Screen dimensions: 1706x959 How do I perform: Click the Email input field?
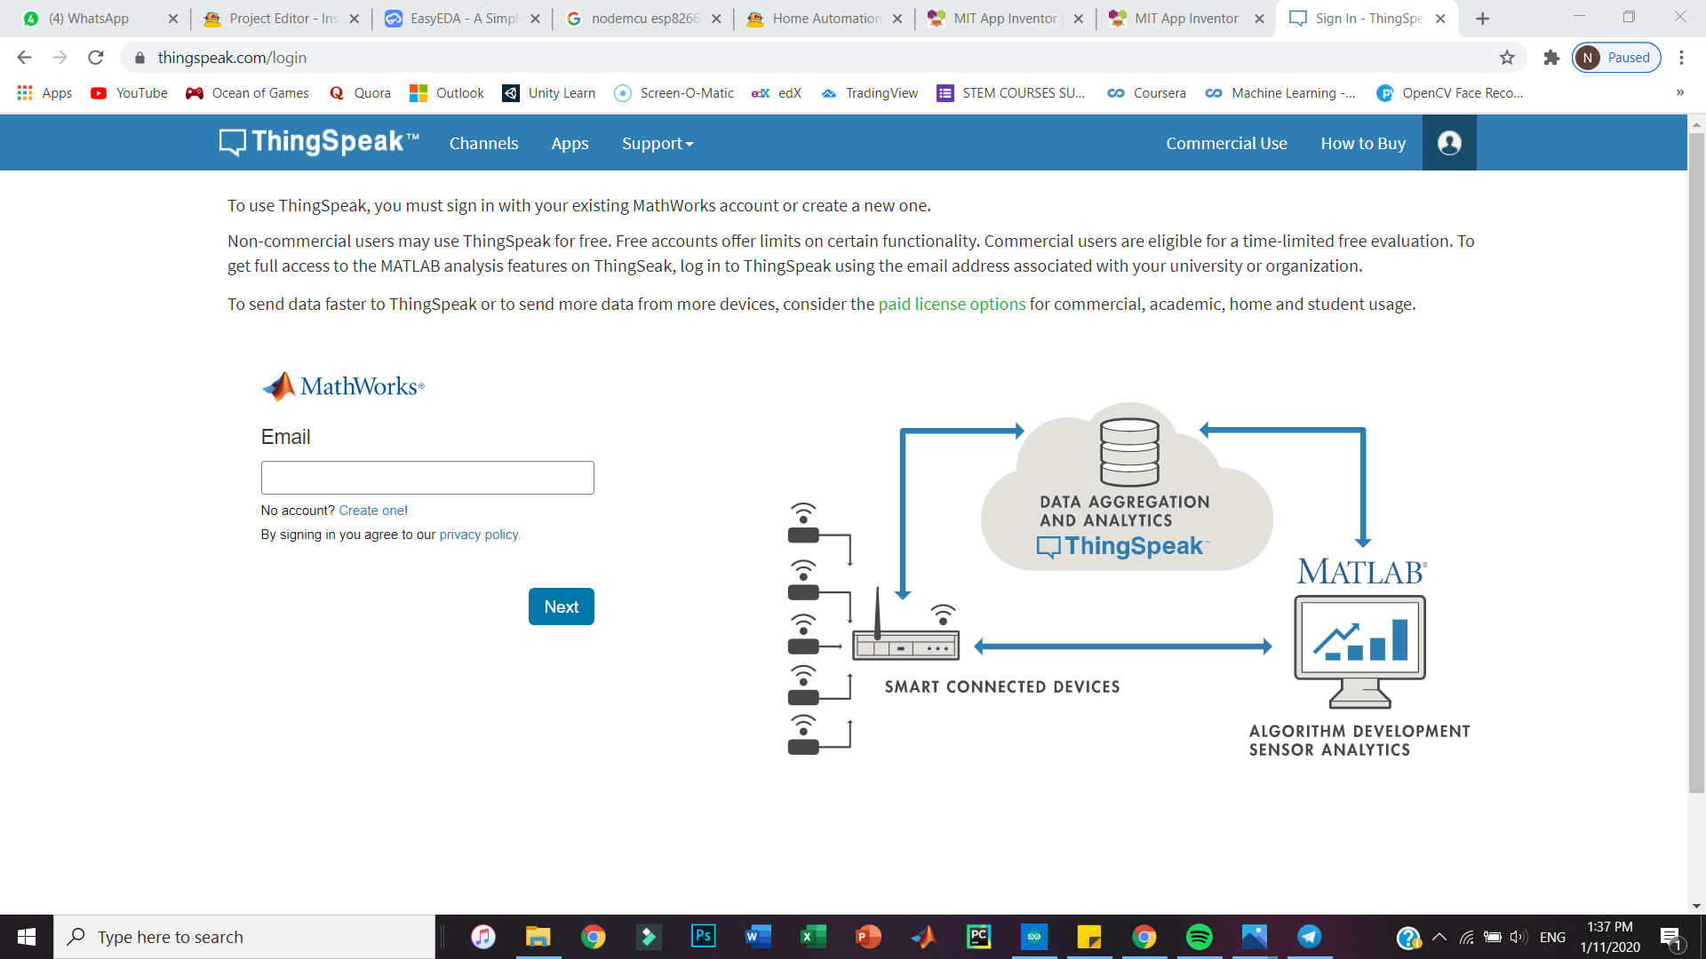pos(427,478)
